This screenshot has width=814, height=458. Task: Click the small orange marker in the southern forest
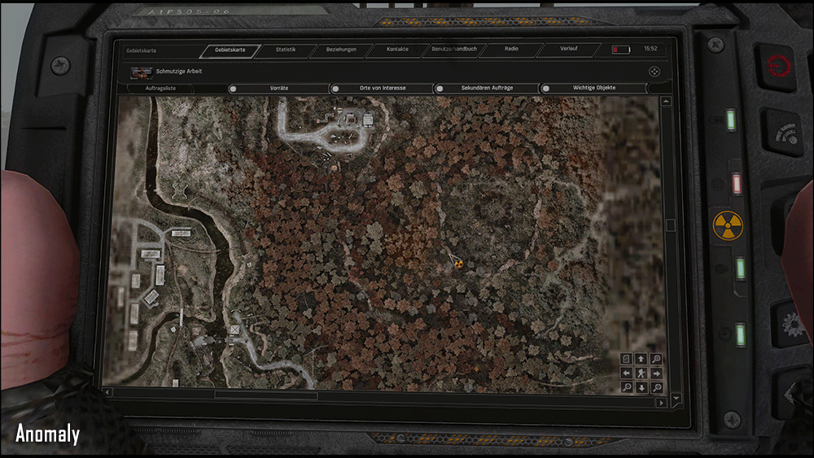click(x=476, y=369)
